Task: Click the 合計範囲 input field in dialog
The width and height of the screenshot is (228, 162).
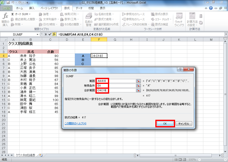Action: pos(116,90)
